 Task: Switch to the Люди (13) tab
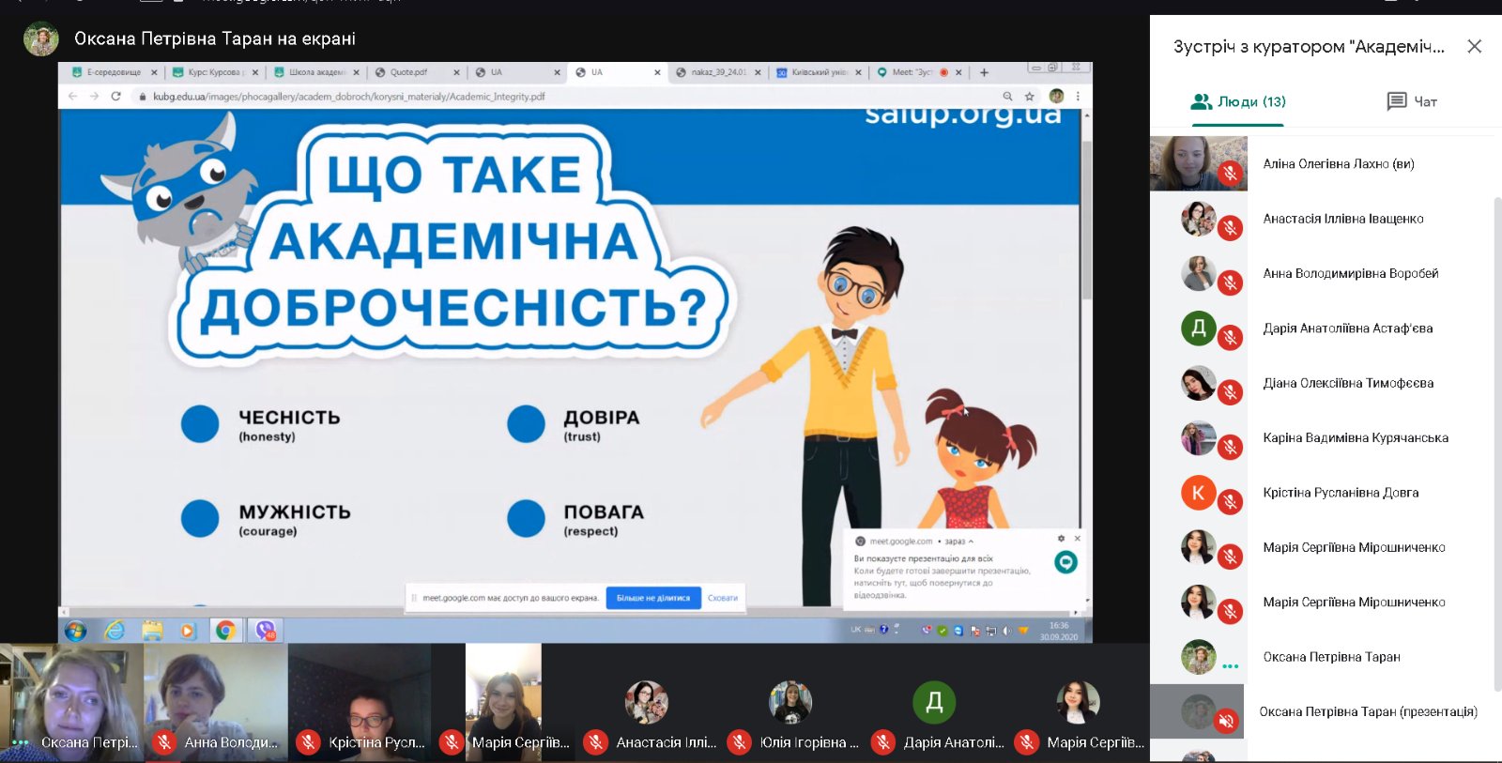pos(1238,101)
